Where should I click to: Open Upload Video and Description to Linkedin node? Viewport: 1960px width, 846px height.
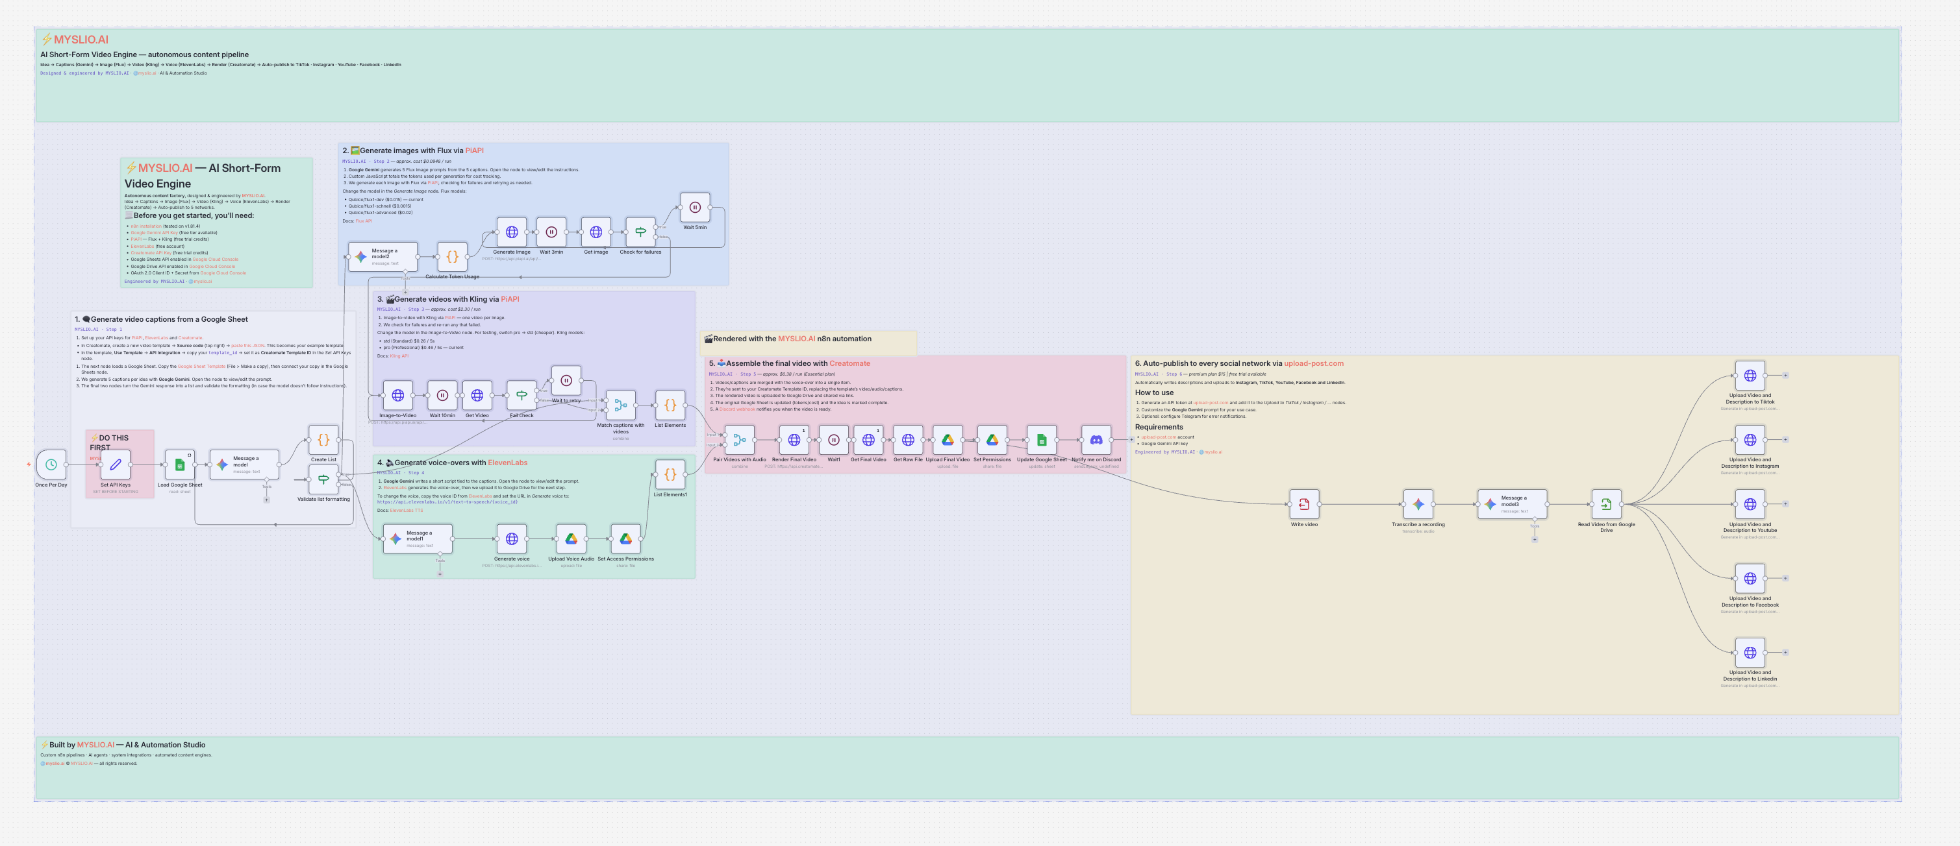point(1750,652)
